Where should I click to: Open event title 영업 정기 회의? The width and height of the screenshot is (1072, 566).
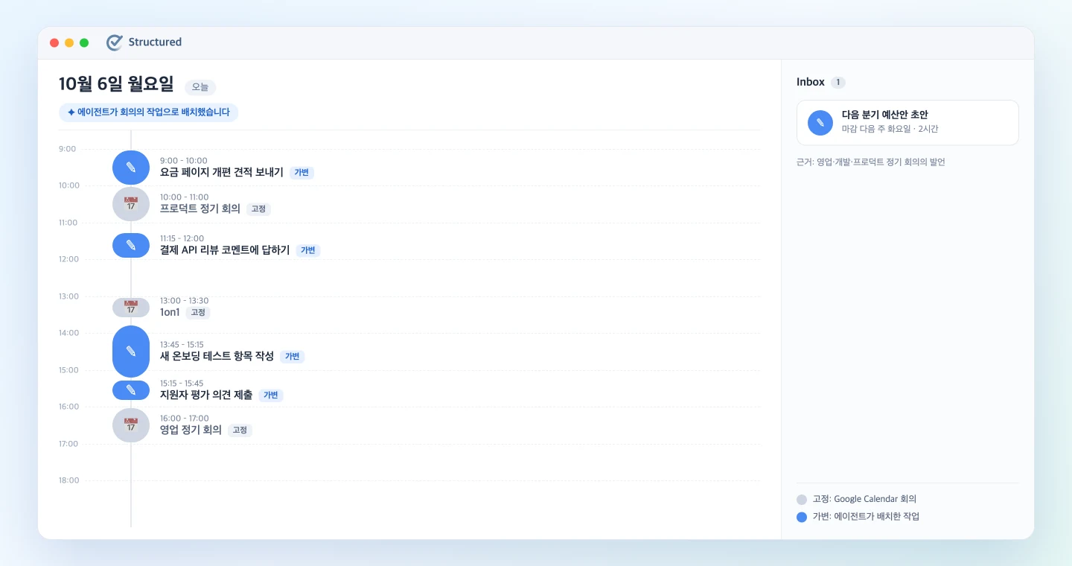tap(191, 430)
